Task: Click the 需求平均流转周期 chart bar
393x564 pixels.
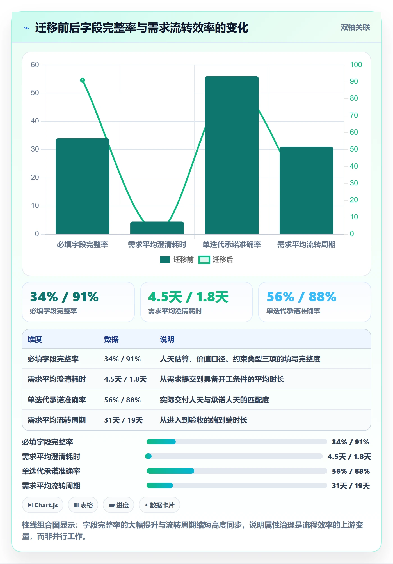Action: pyautogui.click(x=307, y=190)
